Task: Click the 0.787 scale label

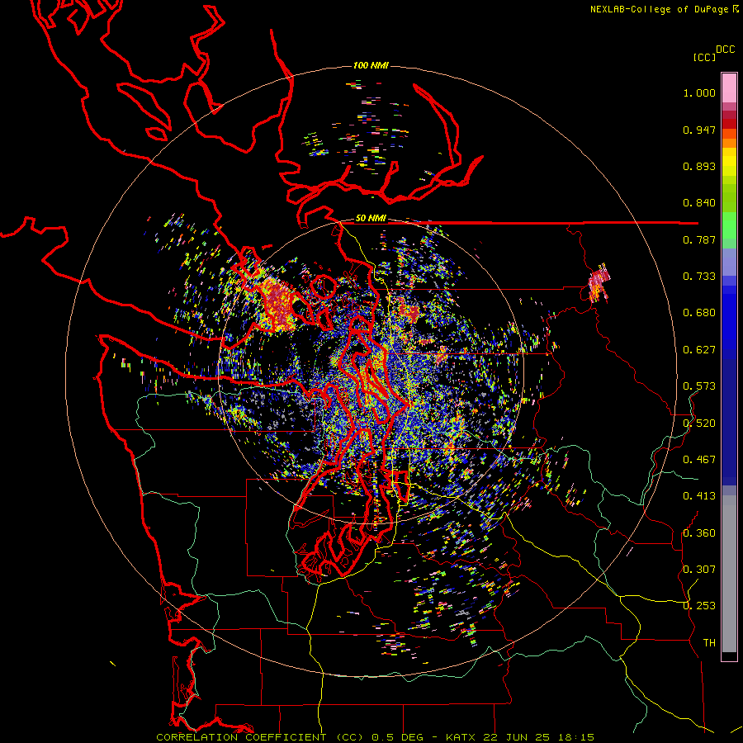Action: (699, 239)
